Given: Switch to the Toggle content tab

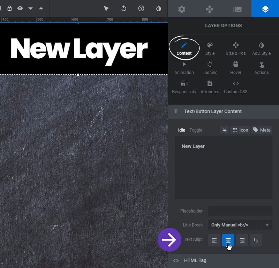Looking at the screenshot, I should click(x=196, y=130).
